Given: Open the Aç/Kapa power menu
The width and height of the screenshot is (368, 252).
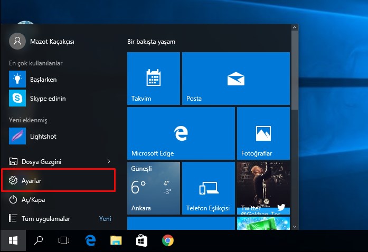Looking at the screenshot, I should coord(32,200).
